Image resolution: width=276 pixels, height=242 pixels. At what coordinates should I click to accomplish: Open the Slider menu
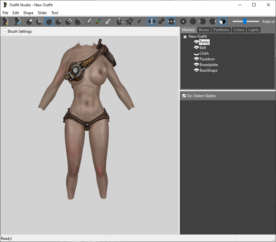click(42, 13)
